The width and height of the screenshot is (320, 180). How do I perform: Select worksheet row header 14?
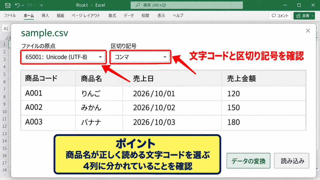(x=4, y=141)
